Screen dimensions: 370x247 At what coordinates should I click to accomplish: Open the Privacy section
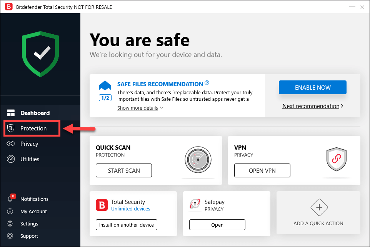click(29, 144)
